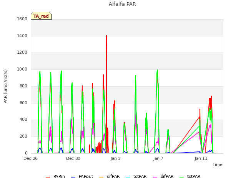Click the 400 y-axis tick label

coord(23,120)
